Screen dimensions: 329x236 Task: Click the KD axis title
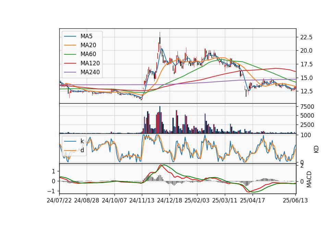point(316,149)
